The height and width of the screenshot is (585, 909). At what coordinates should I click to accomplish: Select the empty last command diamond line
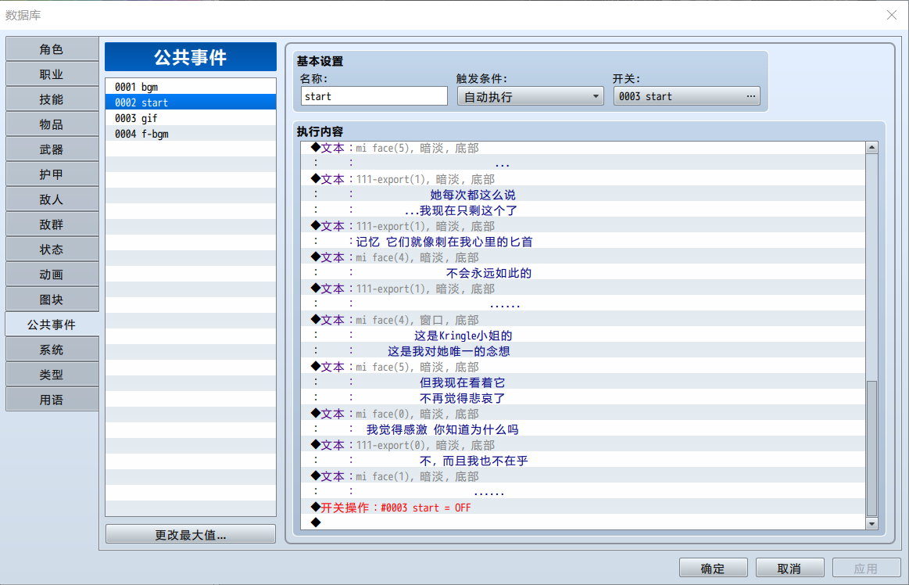(x=583, y=522)
